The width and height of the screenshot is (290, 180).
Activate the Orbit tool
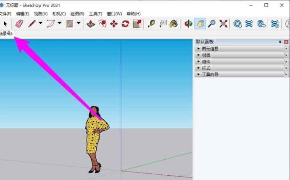(x=189, y=24)
